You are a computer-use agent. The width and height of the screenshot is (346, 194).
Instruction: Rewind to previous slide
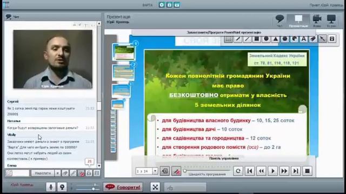(261, 171)
